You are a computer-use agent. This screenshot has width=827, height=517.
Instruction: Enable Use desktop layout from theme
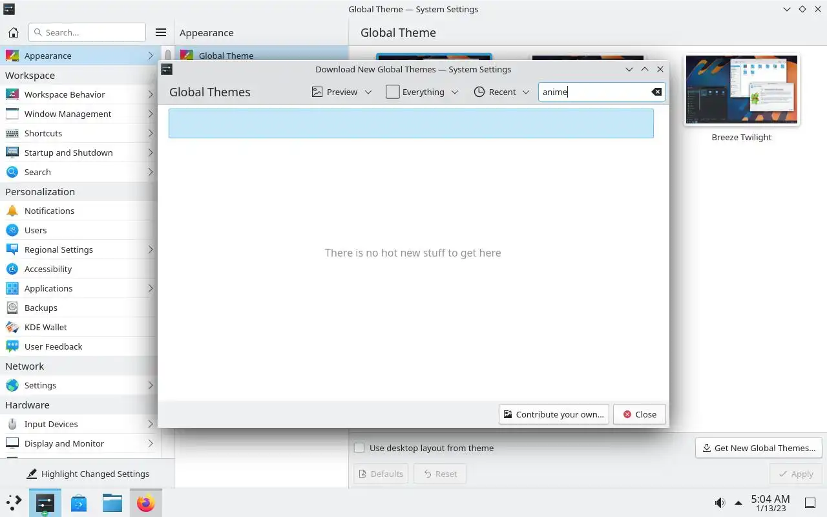(359, 448)
